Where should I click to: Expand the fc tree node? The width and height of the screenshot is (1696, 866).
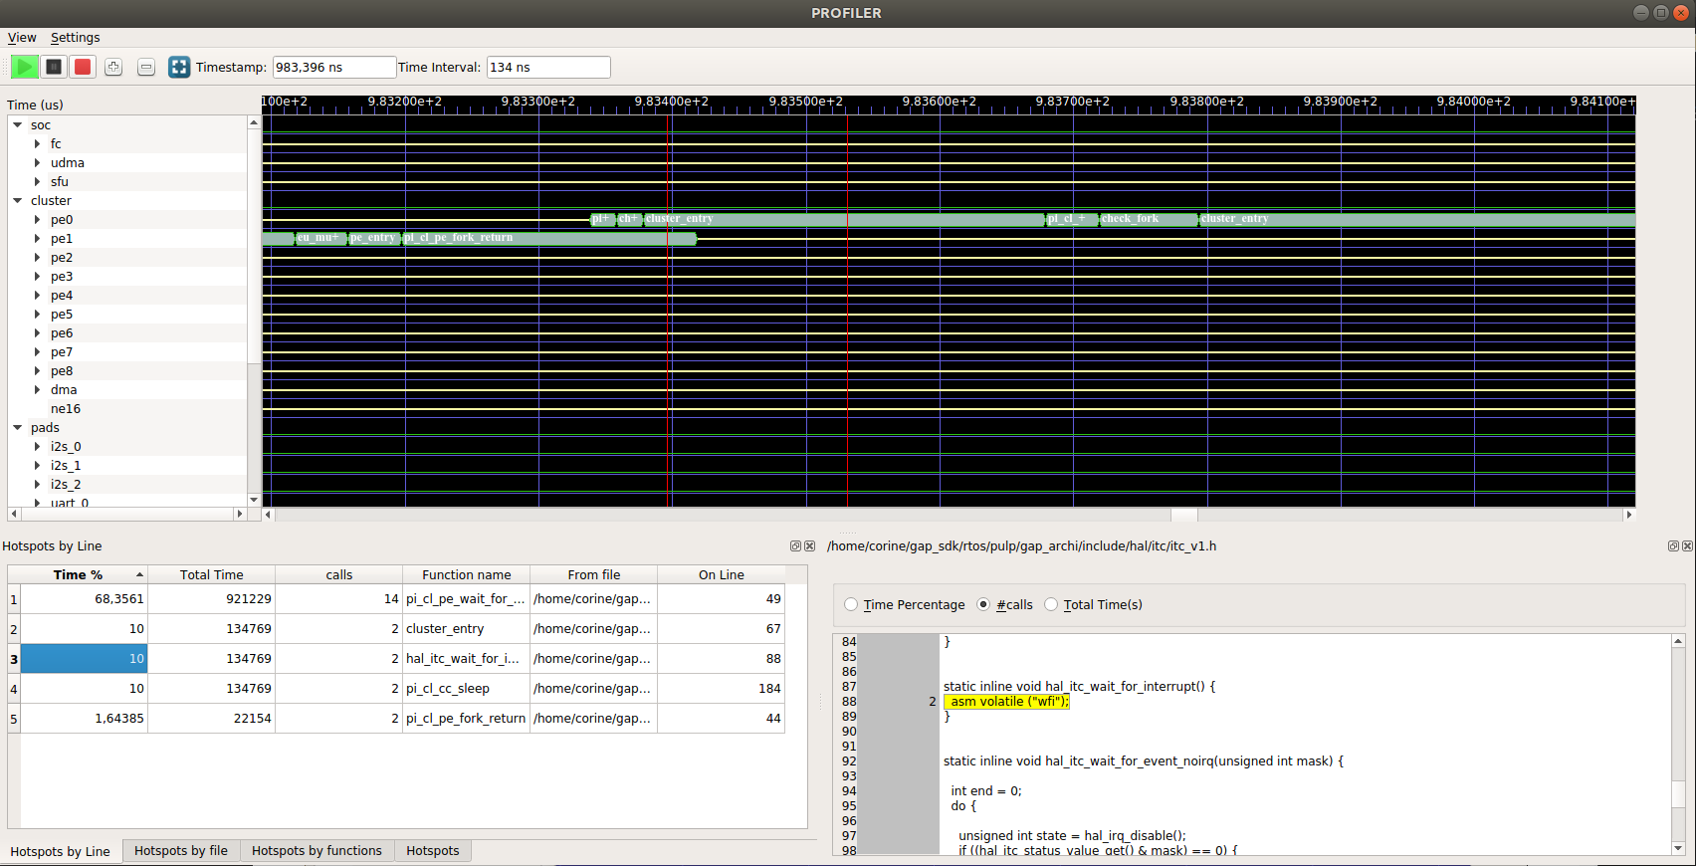coord(38,143)
